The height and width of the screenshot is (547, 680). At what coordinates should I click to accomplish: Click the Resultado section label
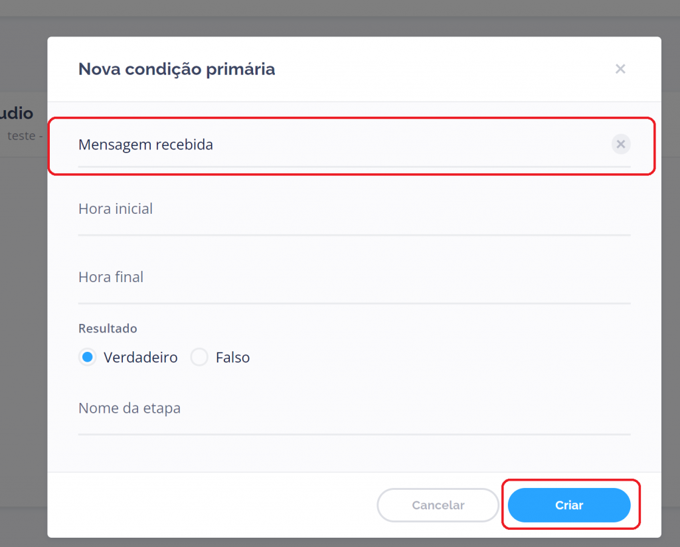108,329
